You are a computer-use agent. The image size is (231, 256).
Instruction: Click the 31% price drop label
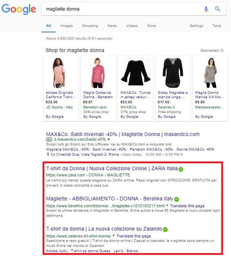point(133,112)
